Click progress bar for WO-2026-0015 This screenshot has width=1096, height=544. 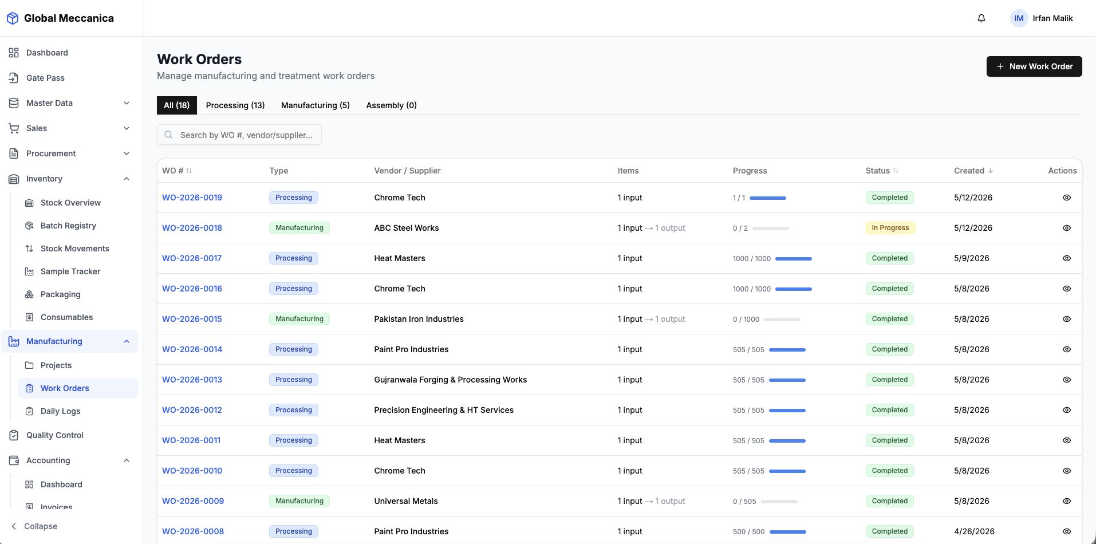click(782, 320)
